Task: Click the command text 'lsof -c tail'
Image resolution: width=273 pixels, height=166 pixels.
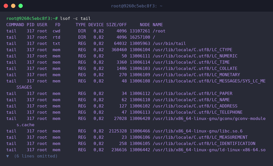Action: (75, 18)
